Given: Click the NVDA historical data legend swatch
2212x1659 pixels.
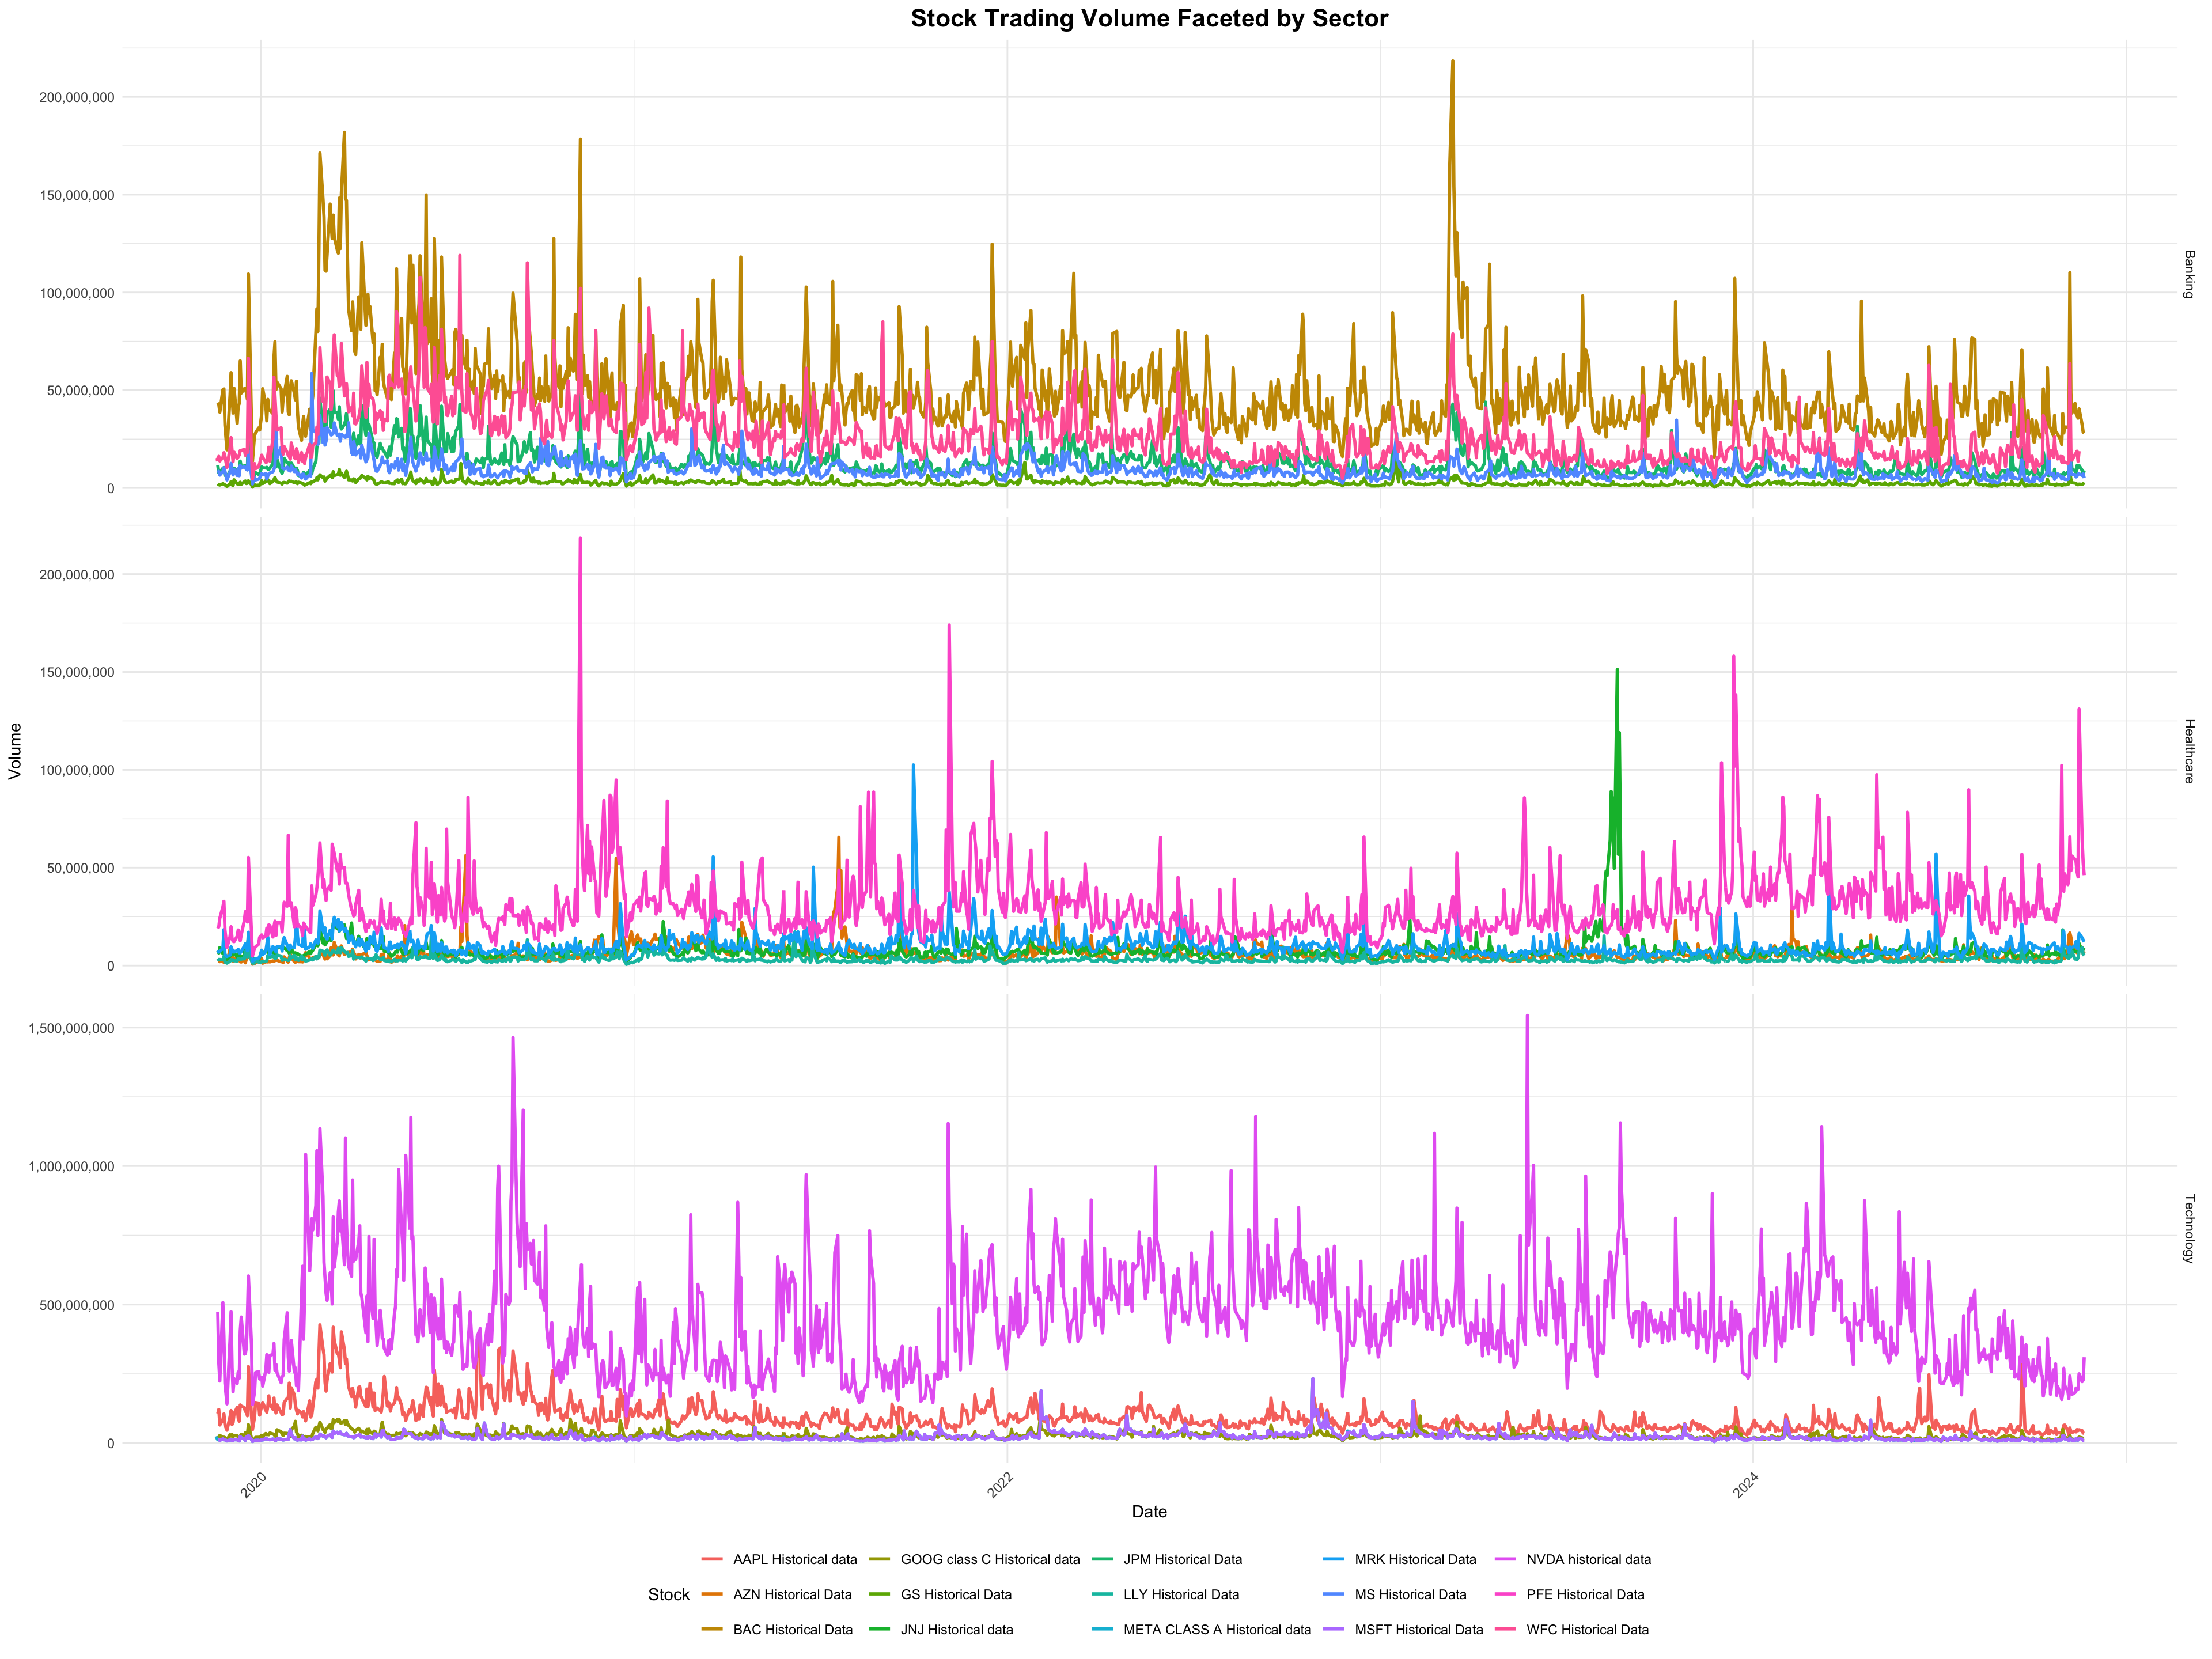Looking at the screenshot, I should click(x=1506, y=1559).
